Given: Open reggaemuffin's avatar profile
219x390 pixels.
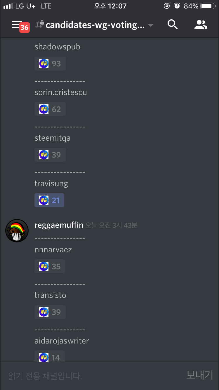Looking at the screenshot, I should tap(17, 231).
